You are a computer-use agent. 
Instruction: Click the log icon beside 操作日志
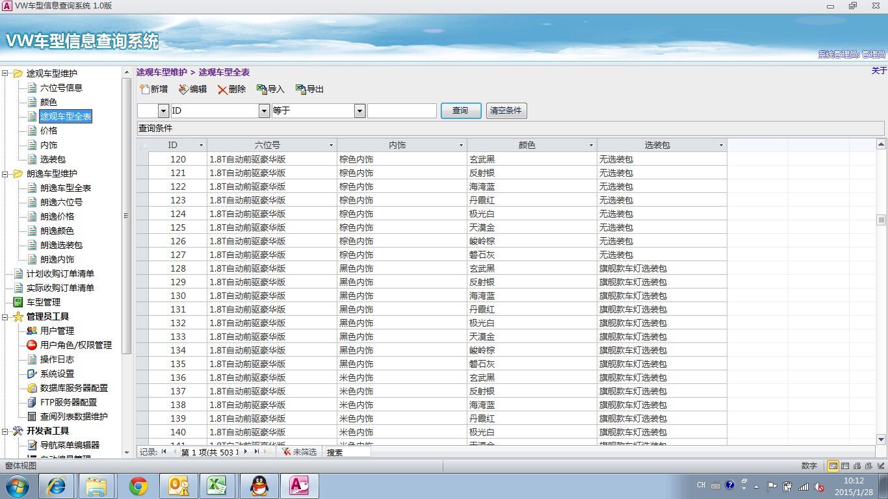32,359
